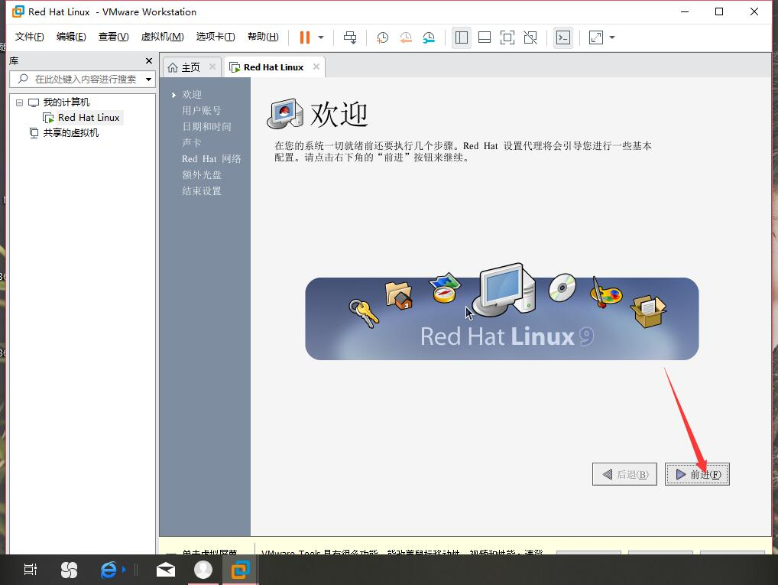Launch Internet Explorer from the taskbar
Image resolution: width=778 pixels, height=585 pixels.
(x=109, y=570)
